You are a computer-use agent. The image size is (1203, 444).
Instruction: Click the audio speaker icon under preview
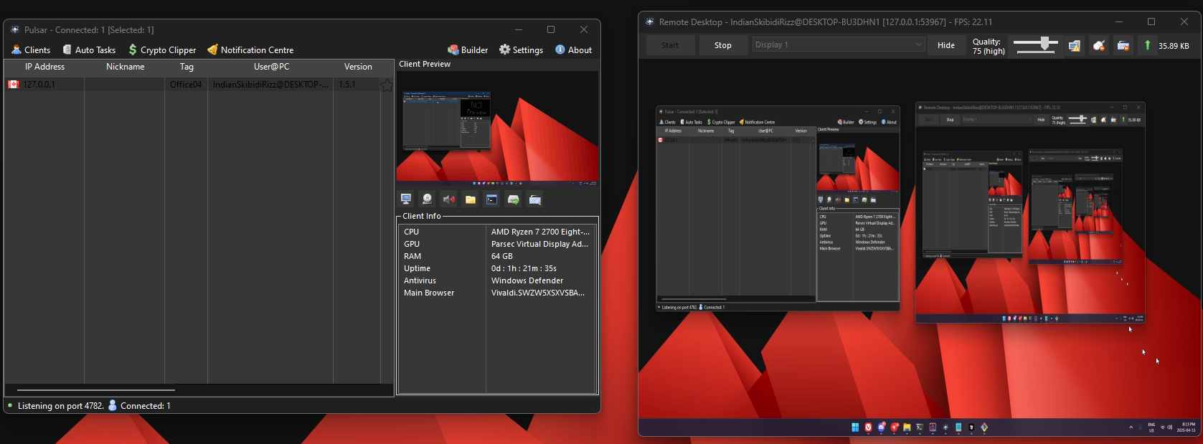click(x=449, y=199)
